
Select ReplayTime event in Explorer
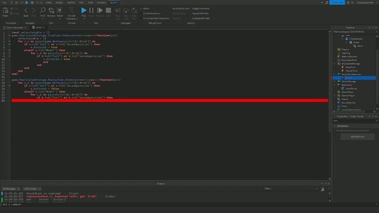pyautogui.click(x=351, y=71)
